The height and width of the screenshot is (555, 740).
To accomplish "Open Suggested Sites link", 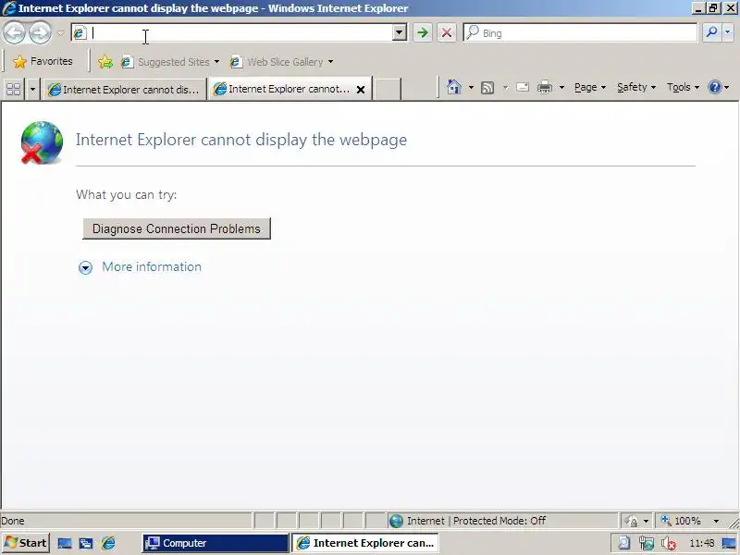I will [x=170, y=62].
